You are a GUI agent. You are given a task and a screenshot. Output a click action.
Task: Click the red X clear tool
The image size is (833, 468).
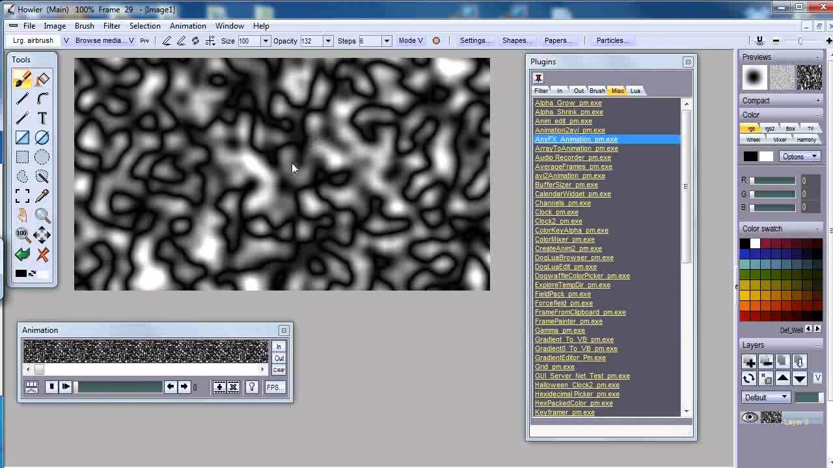click(x=42, y=255)
